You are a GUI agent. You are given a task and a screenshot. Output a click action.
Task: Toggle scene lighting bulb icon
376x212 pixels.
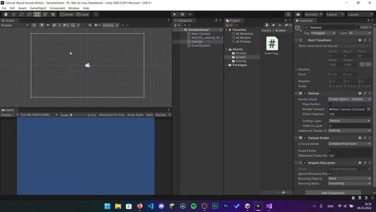(42, 25)
